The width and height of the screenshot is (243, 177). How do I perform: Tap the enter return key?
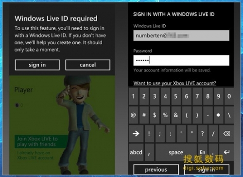(x=226, y=152)
